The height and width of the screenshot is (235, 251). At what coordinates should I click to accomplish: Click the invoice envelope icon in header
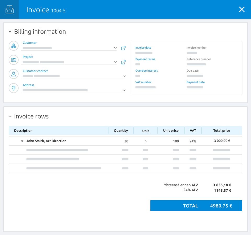[9, 9]
